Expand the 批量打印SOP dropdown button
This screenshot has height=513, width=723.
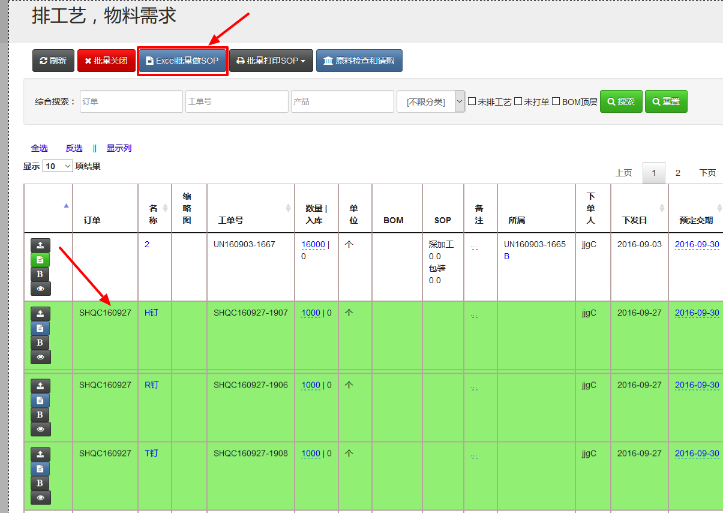click(x=271, y=61)
